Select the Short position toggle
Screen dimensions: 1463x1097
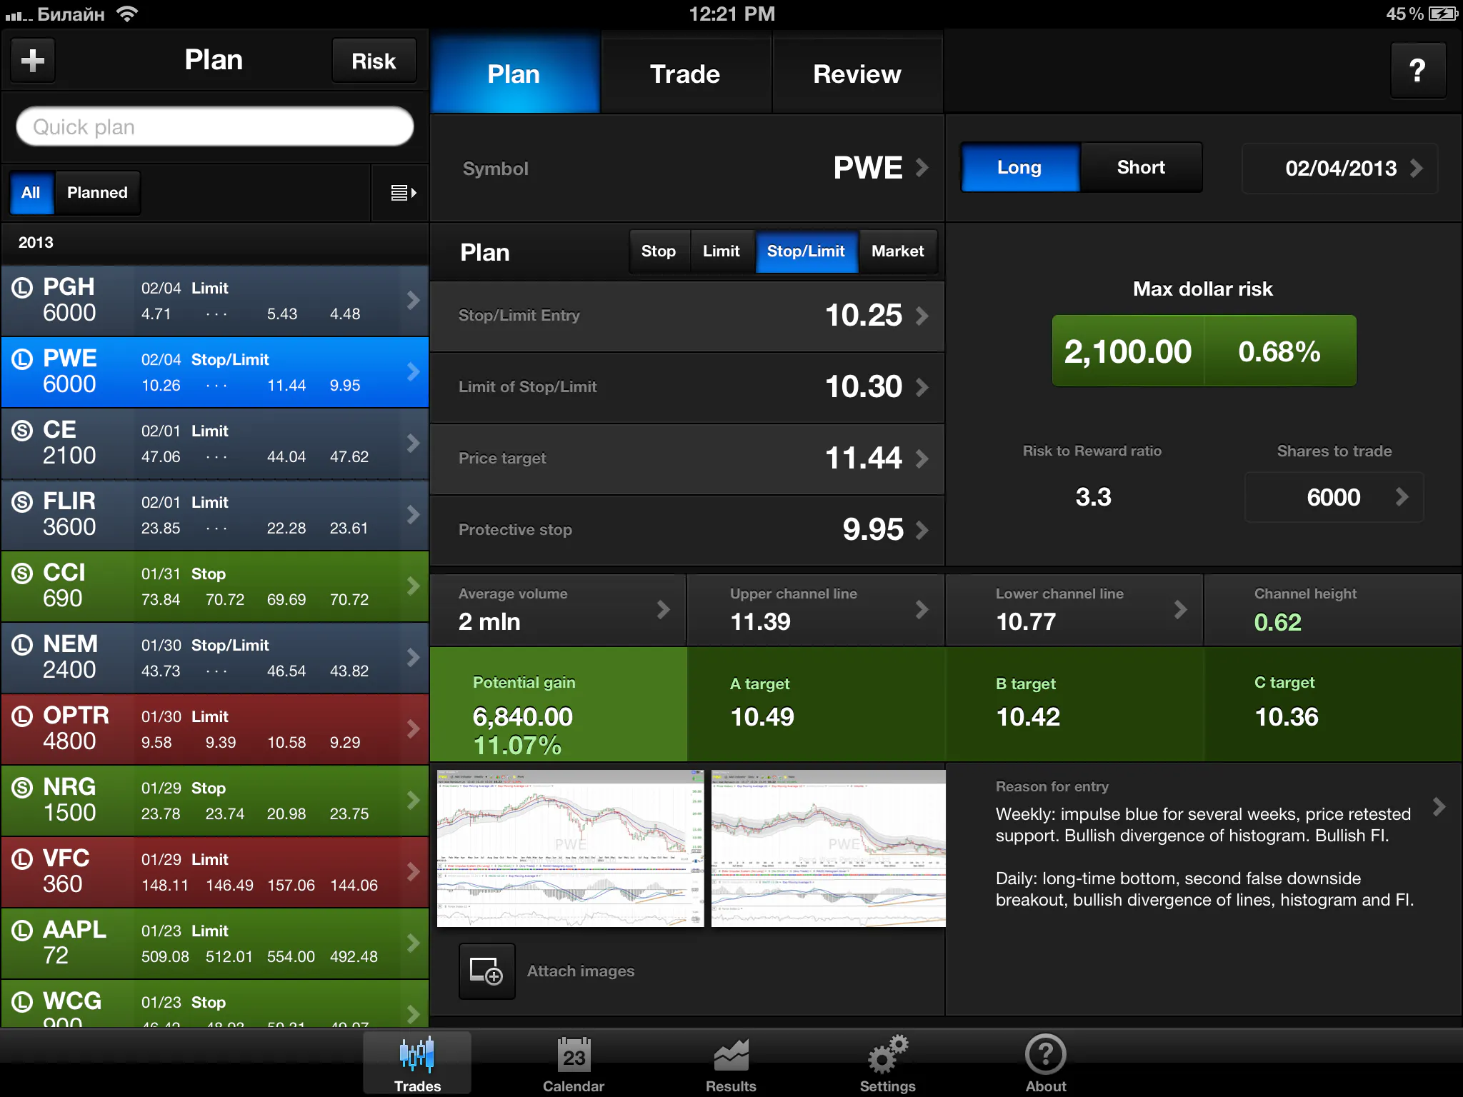[x=1141, y=167]
